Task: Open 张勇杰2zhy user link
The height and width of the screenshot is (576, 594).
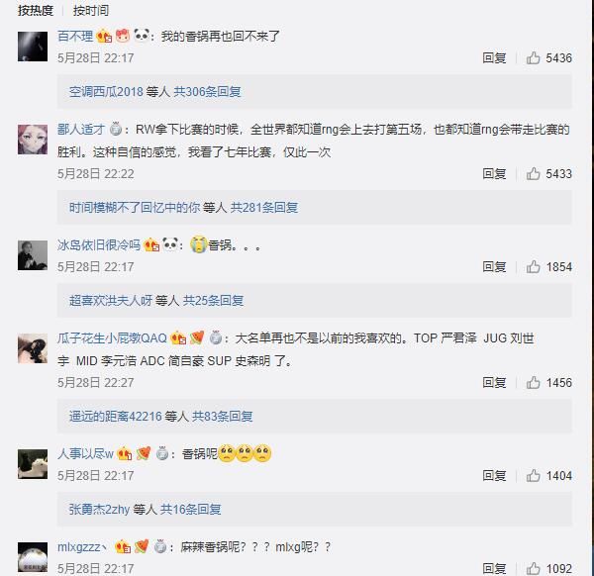Action: [x=100, y=510]
